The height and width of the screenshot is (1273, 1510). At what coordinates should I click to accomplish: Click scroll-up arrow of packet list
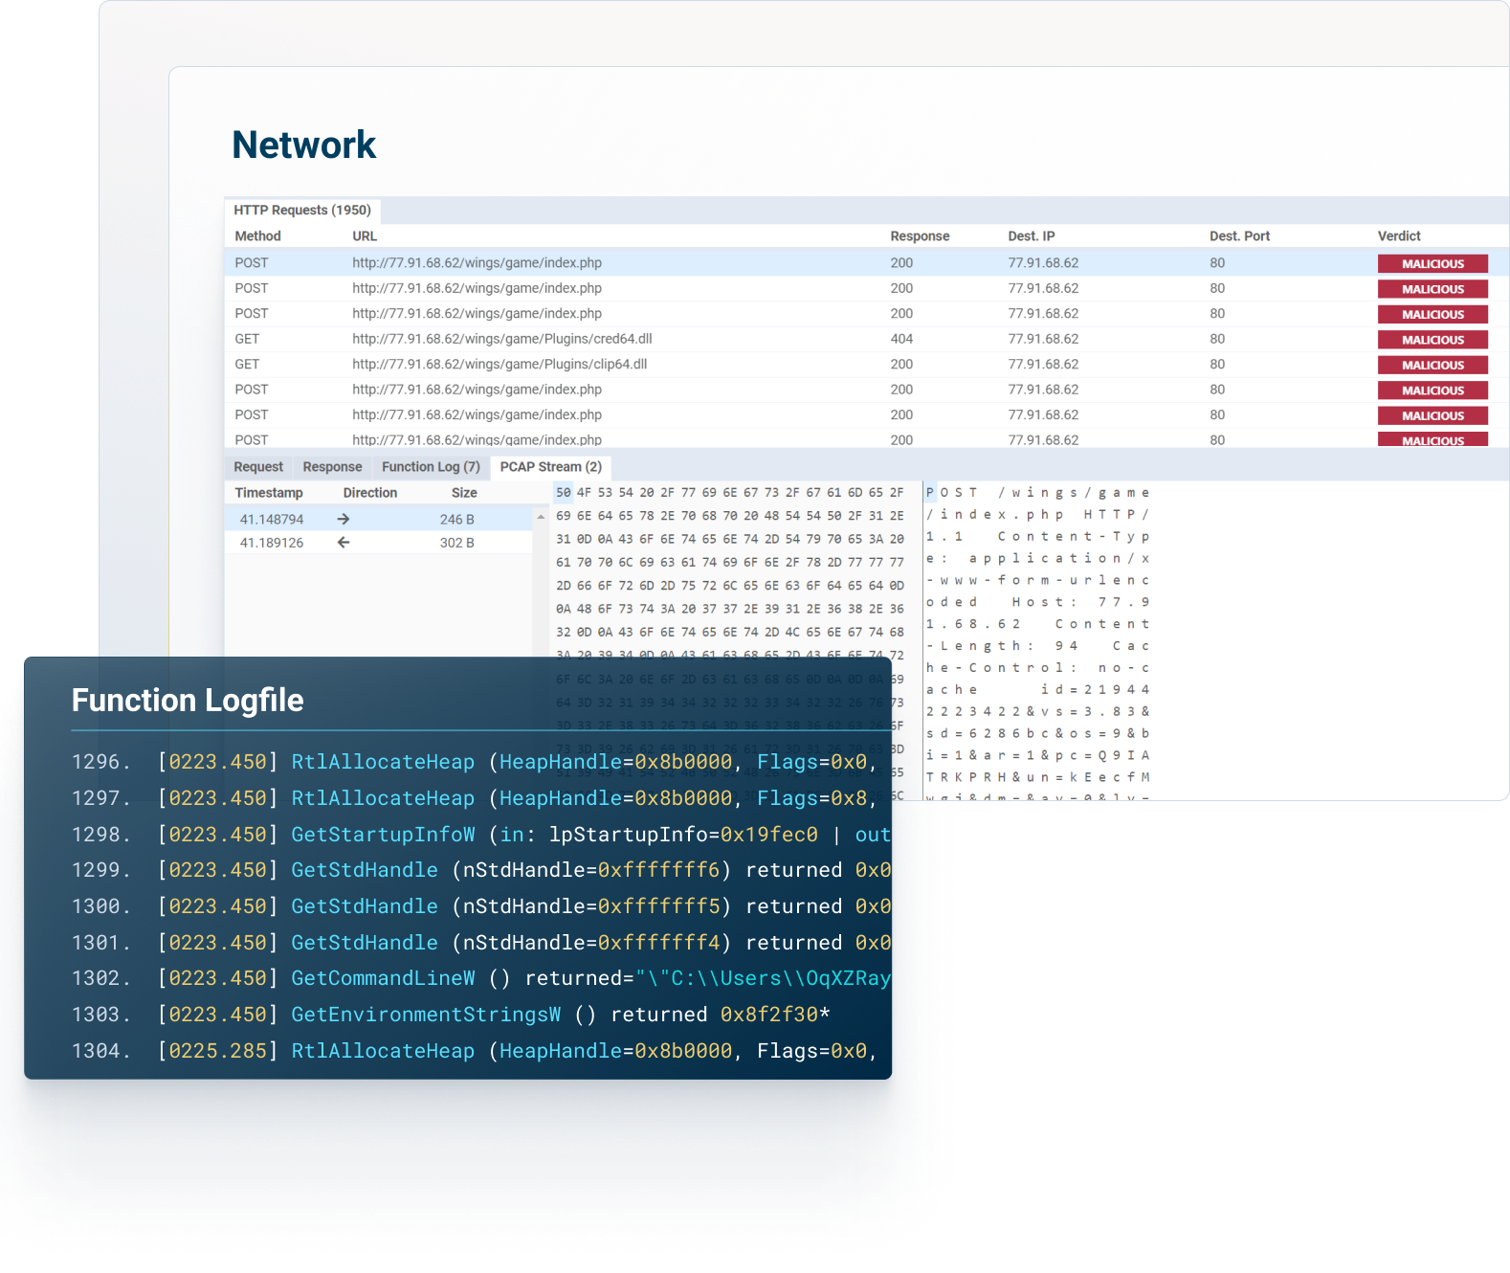541,517
